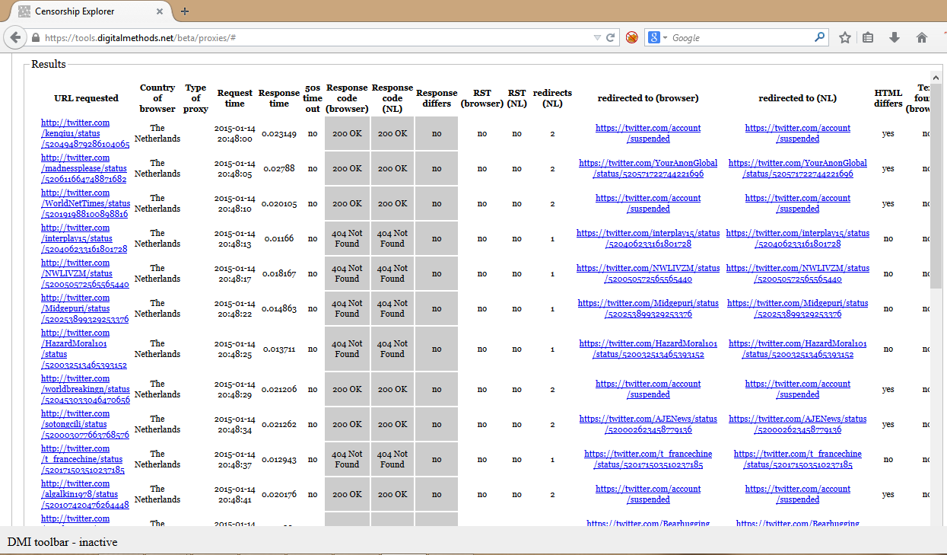Open YourAnonGlobal link in redirected to (browser) column
The height and width of the screenshot is (555, 947).
coord(648,168)
